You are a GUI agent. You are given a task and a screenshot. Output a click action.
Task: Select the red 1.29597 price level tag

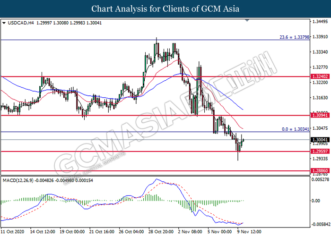(320, 152)
